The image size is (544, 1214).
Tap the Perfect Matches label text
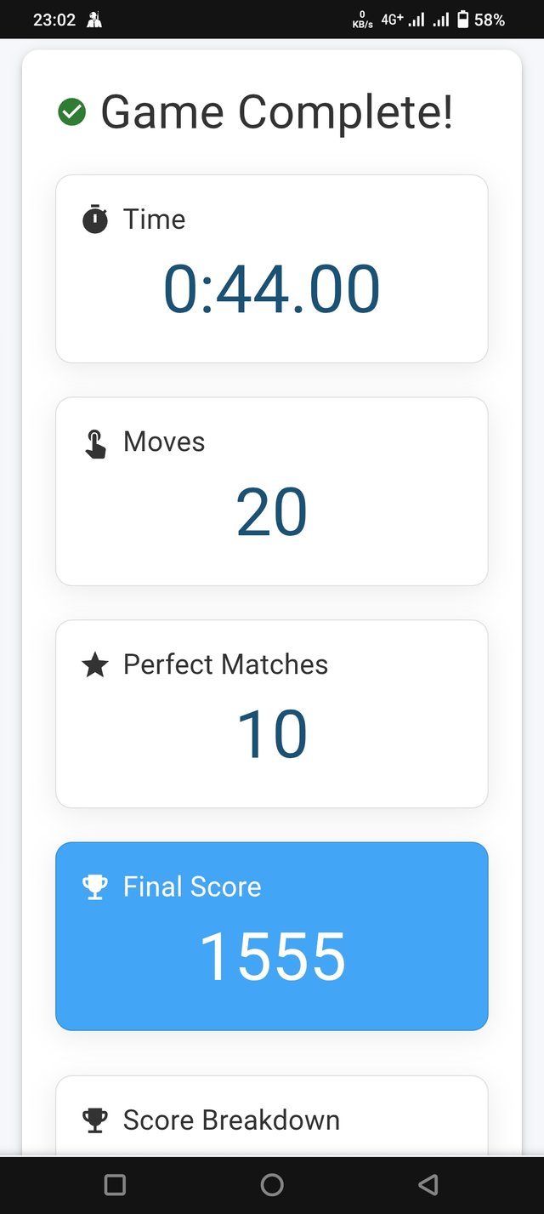coord(225,664)
